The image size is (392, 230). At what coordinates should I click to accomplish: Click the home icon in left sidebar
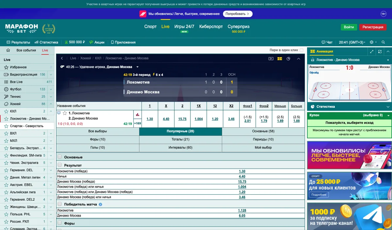(8, 50)
